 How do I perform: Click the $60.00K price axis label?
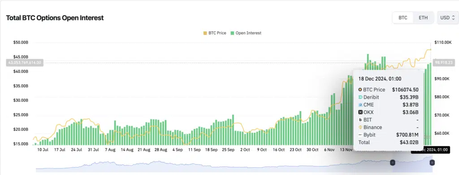coord(442,133)
